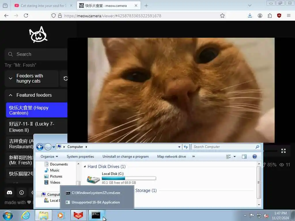The image size is (295, 221).
Task: Reload the meow.camera page
Action: tap(26, 16)
